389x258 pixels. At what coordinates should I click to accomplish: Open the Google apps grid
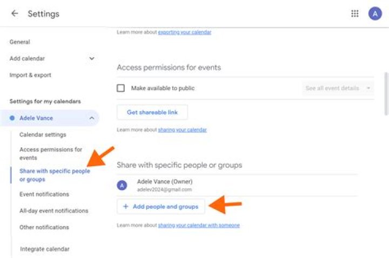point(355,13)
